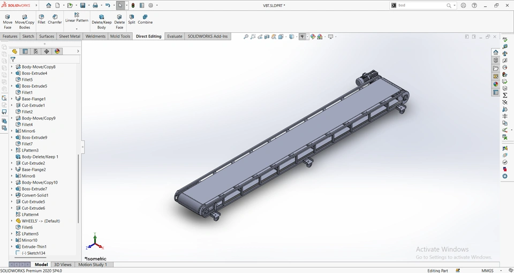Viewport: 514px width, 273px height.
Task: Open the user login icon
Action: pyautogui.click(x=463, y=5)
